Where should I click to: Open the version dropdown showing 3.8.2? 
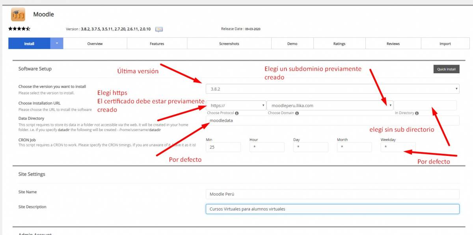coord(333,89)
